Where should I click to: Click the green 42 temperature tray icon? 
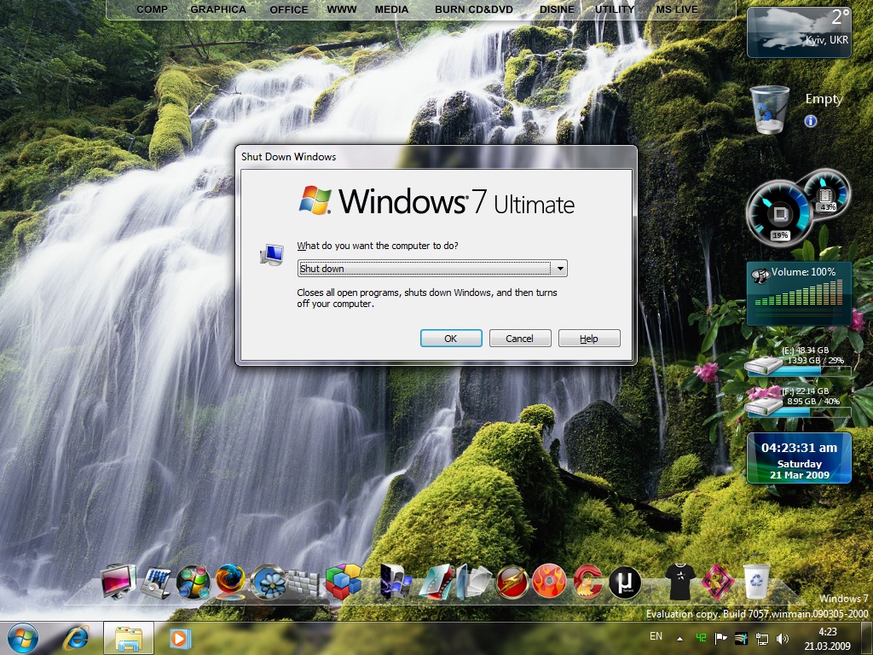[x=701, y=638]
